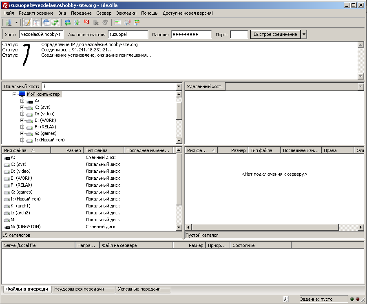Open the Помощь menu
Image resolution: width=367 pixels, height=304 pixels.
click(149, 13)
